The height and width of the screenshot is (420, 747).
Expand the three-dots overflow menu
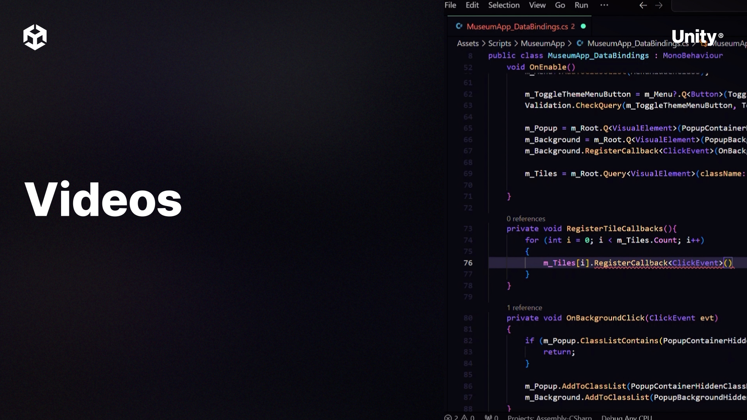point(604,5)
